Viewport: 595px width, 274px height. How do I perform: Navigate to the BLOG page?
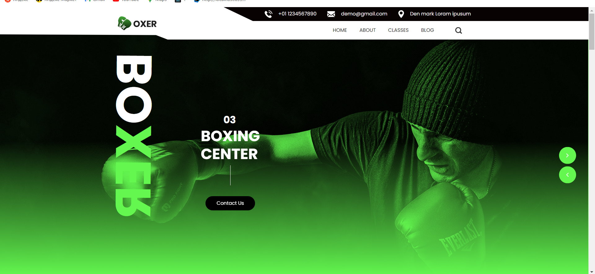[427, 30]
